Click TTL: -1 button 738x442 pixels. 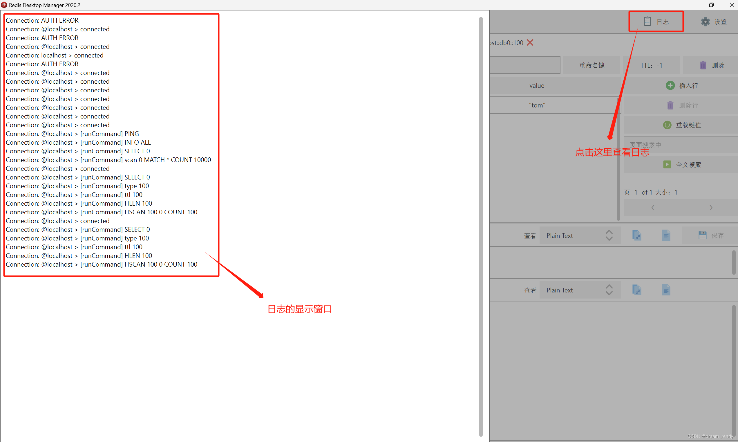[651, 65]
